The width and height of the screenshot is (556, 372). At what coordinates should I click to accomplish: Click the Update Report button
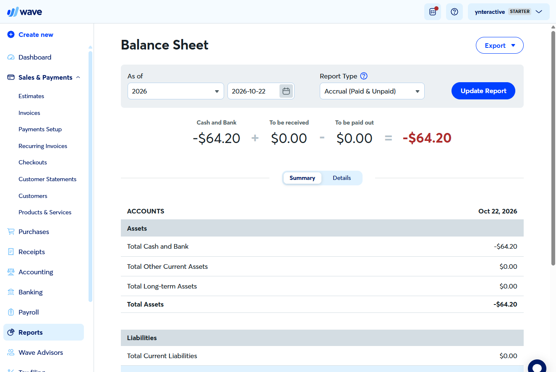point(483,91)
